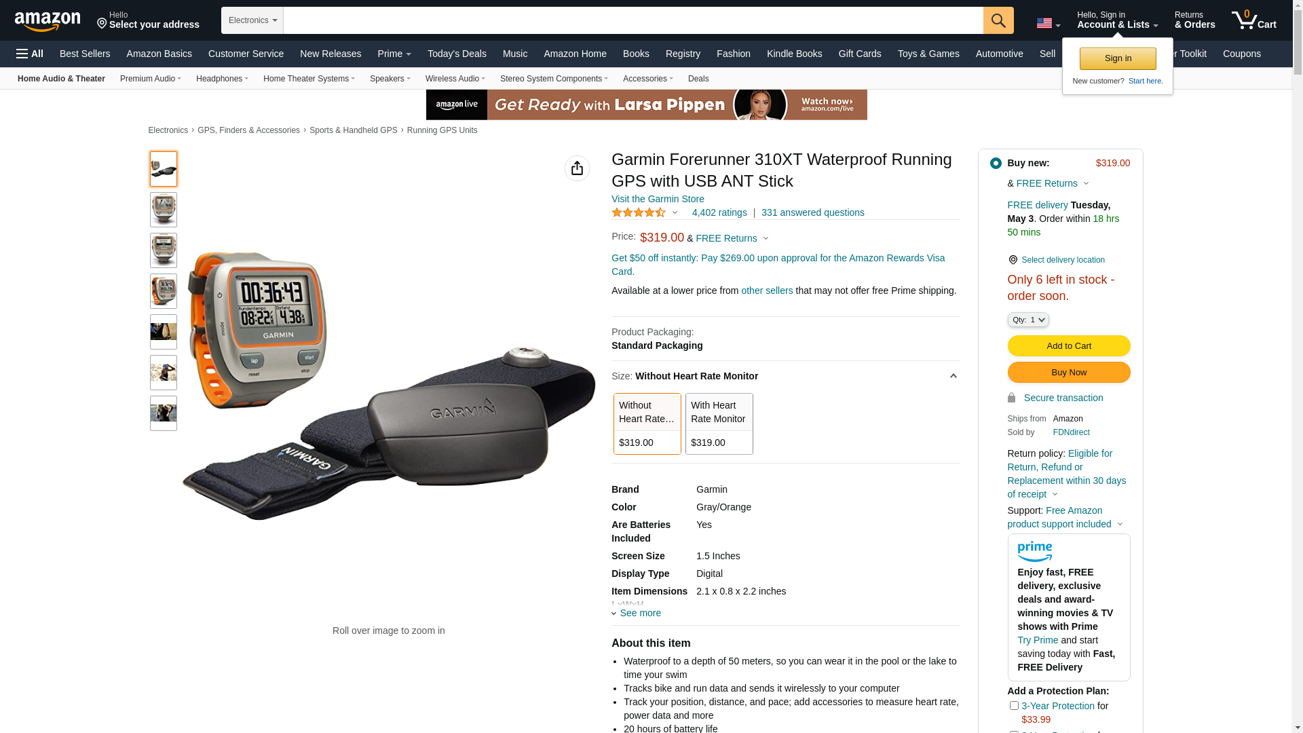Open the US flag language selector

[x=1048, y=23]
